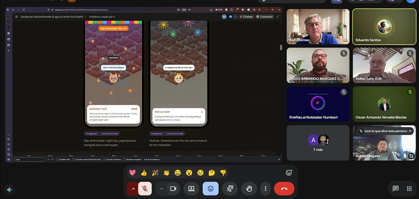This screenshot has height=199, width=419.
Task: Click "A meteorite fell at the fair!" bubble
Action: [179, 68]
